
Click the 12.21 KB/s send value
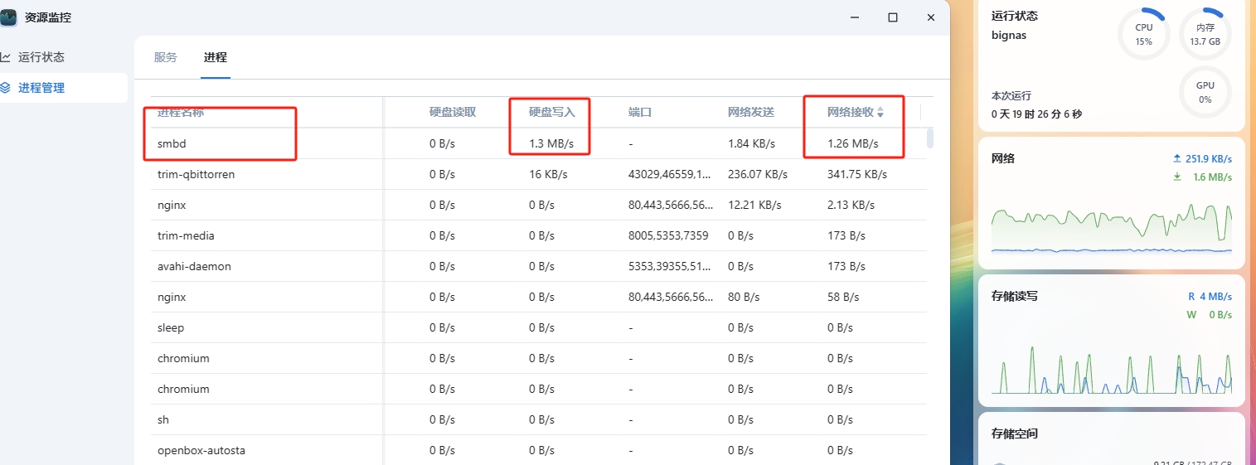pos(754,205)
